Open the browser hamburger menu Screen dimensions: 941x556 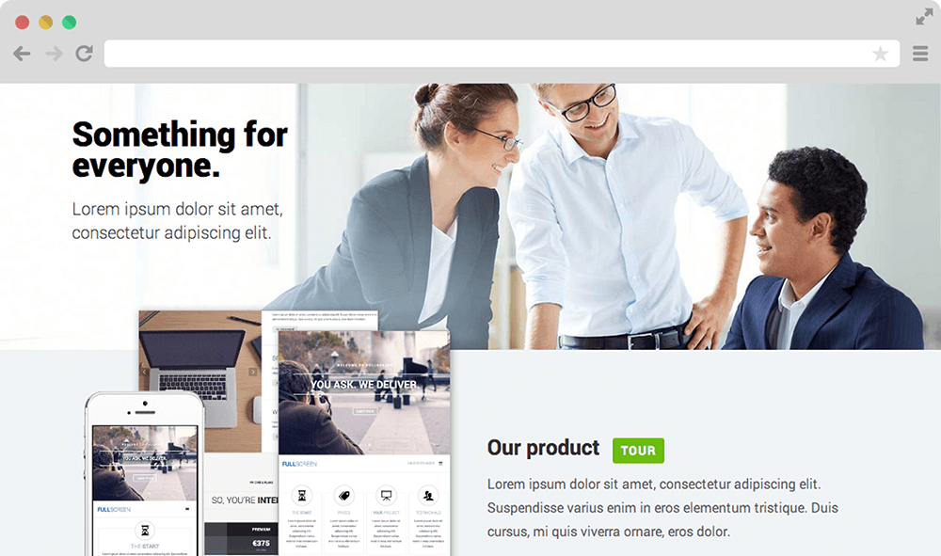click(920, 54)
